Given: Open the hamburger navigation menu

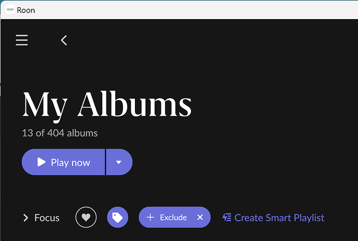Looking at the screenshot, I should pos(22,40).
